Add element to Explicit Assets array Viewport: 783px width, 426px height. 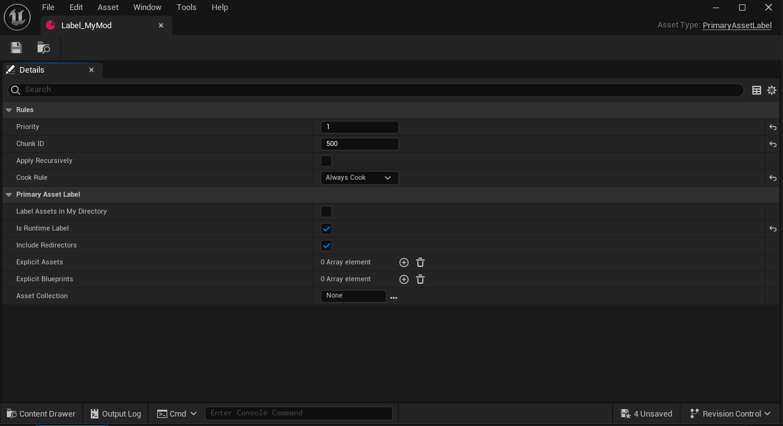(404, 262)
